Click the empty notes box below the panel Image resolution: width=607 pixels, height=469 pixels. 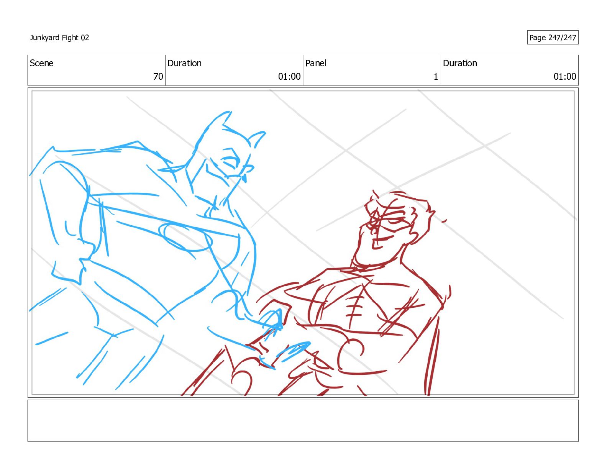point(303,421)
